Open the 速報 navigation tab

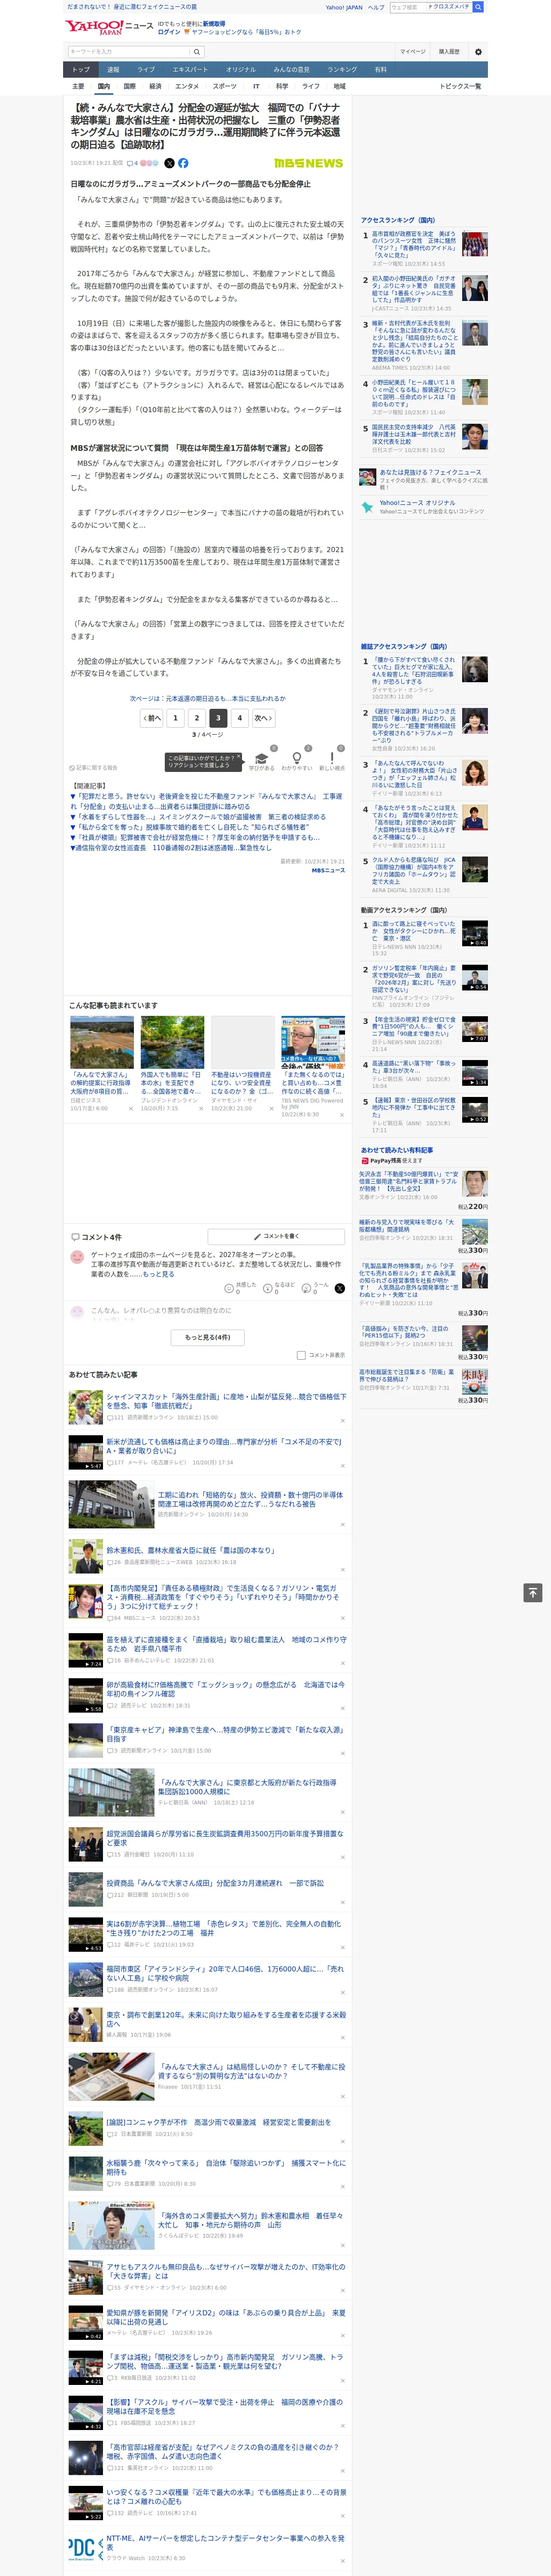(113, 70)
